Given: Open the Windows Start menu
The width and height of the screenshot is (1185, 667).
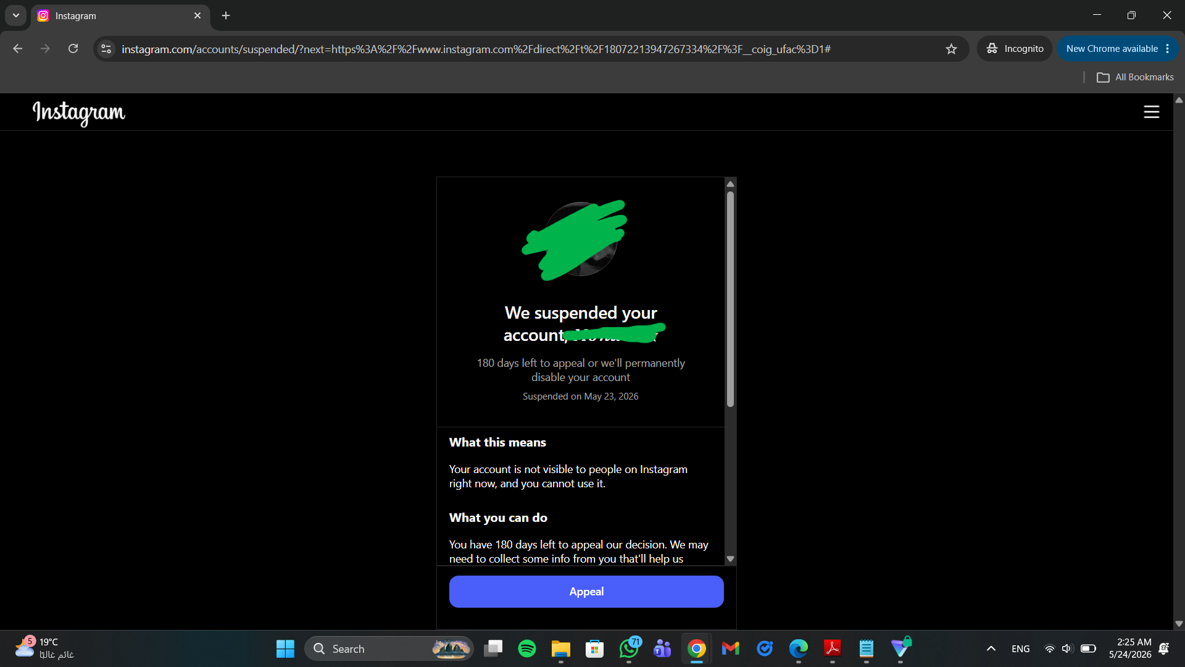Looking at the screenshot, I should point(285,648).
